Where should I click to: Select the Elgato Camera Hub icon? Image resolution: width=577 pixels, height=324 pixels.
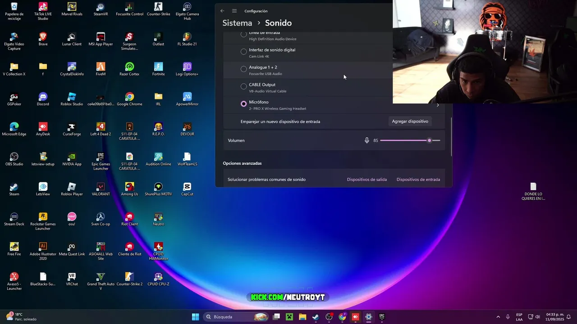pos(187,11)
